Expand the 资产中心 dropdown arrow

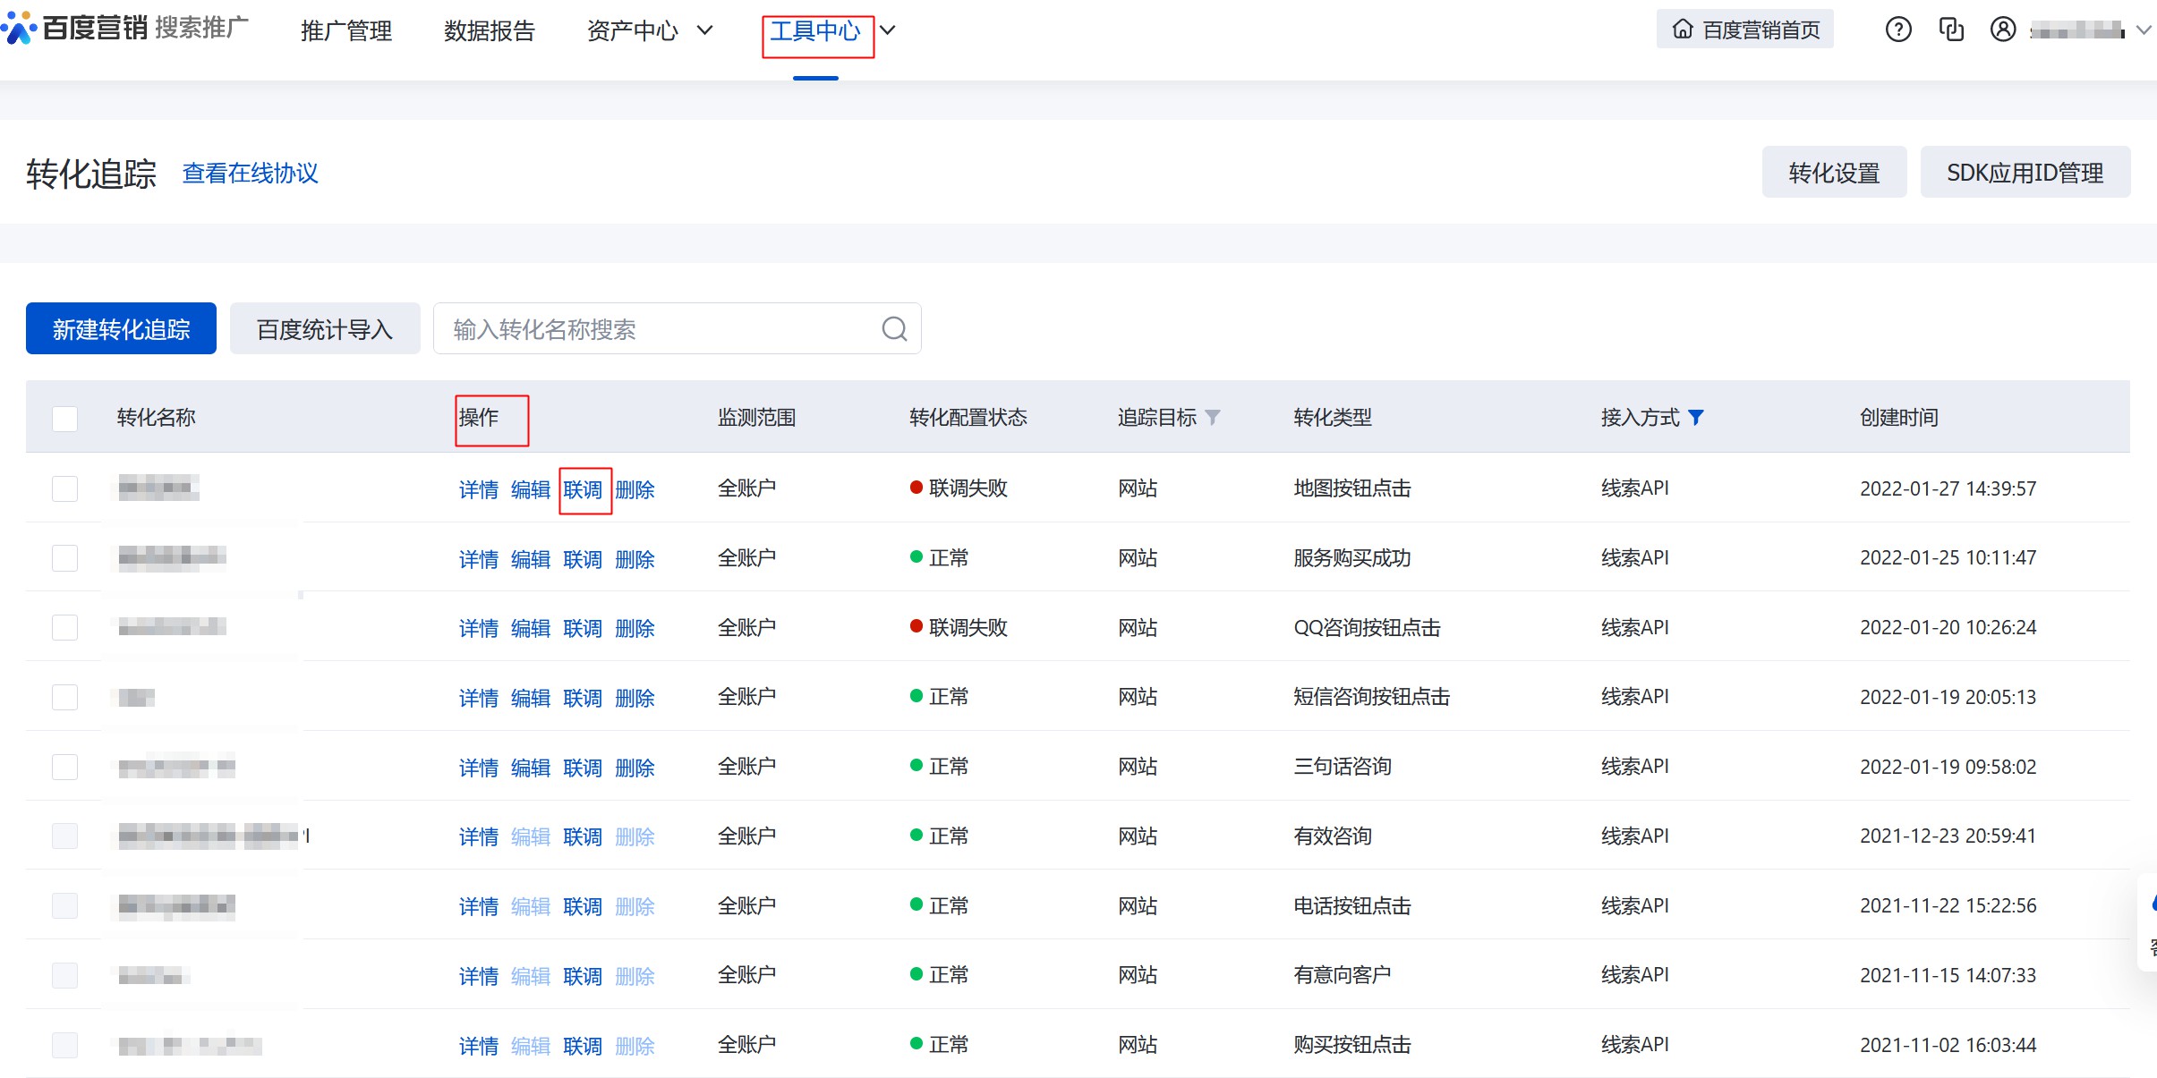pos(705,30)
